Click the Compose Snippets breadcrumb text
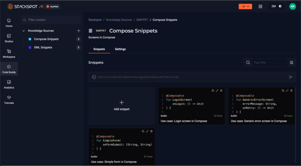 165,20
